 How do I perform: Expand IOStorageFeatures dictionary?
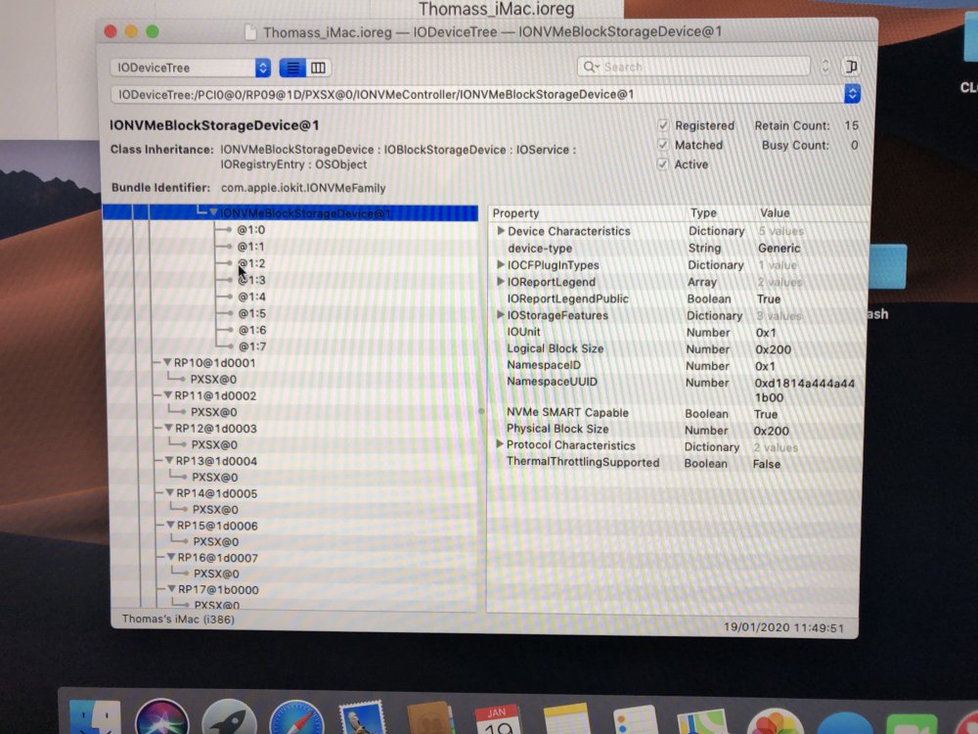pyautogui.click(x=500, y=314)
